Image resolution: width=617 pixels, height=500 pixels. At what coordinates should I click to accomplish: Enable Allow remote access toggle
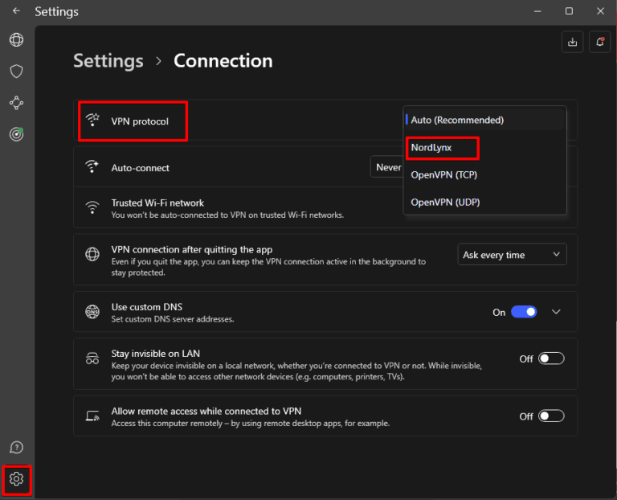tap(551, 416)
